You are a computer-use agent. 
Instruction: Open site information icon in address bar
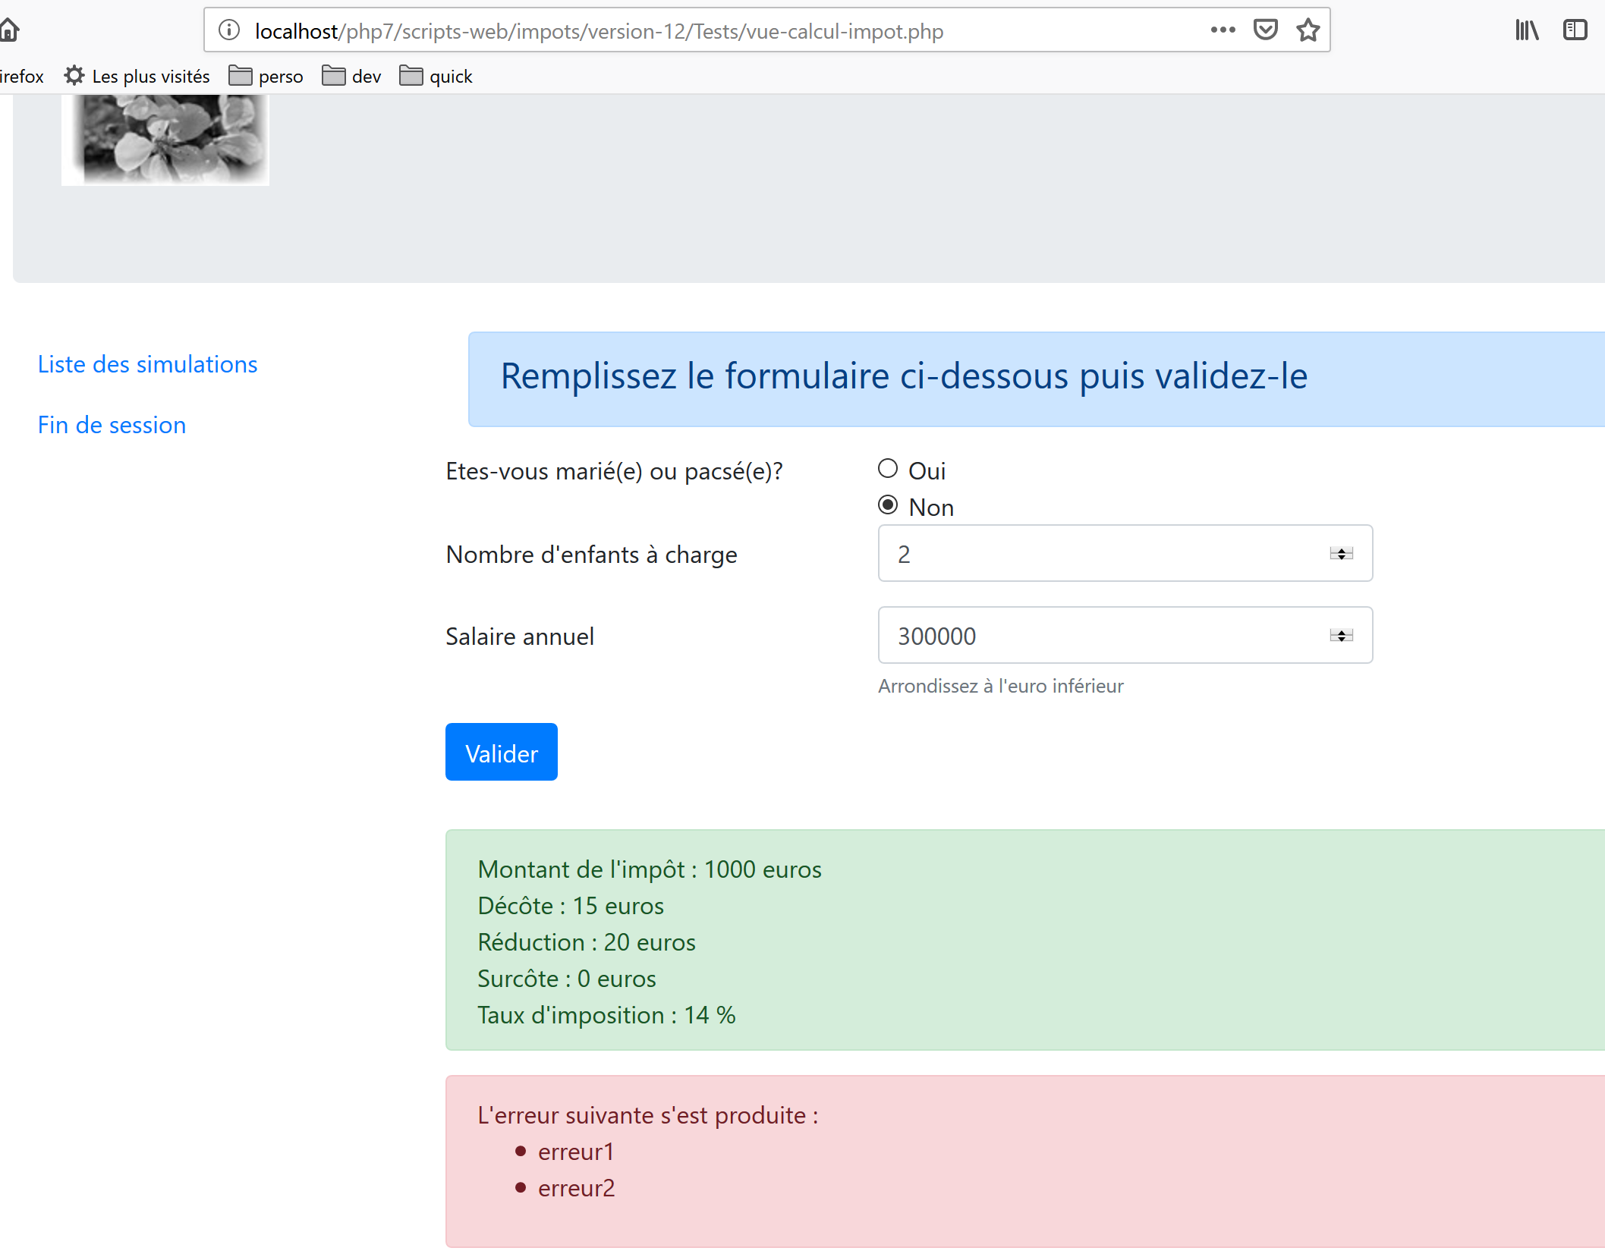(x=229, y=30)
